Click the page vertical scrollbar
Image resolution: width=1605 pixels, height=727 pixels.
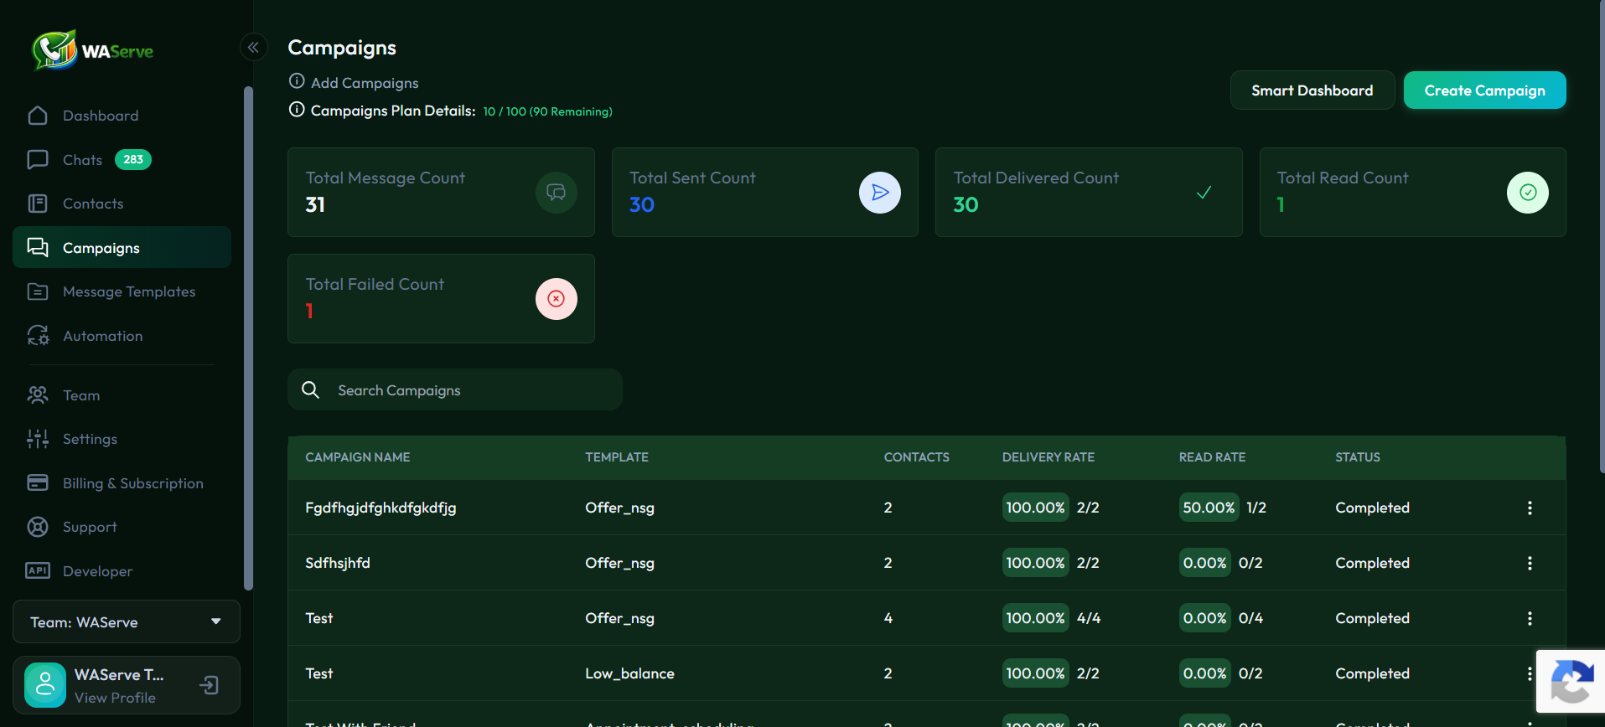(x=1601, y=237)
